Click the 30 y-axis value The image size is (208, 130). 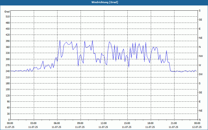(x=8, y=114)
